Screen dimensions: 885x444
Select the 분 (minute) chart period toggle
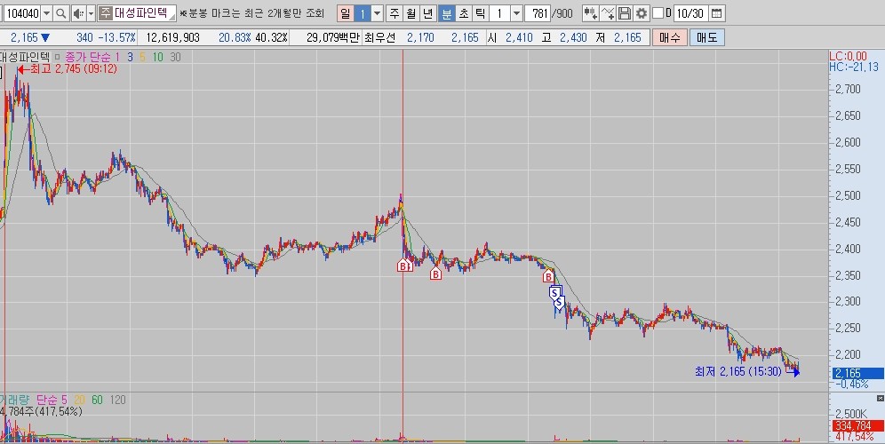click(446, 13)
